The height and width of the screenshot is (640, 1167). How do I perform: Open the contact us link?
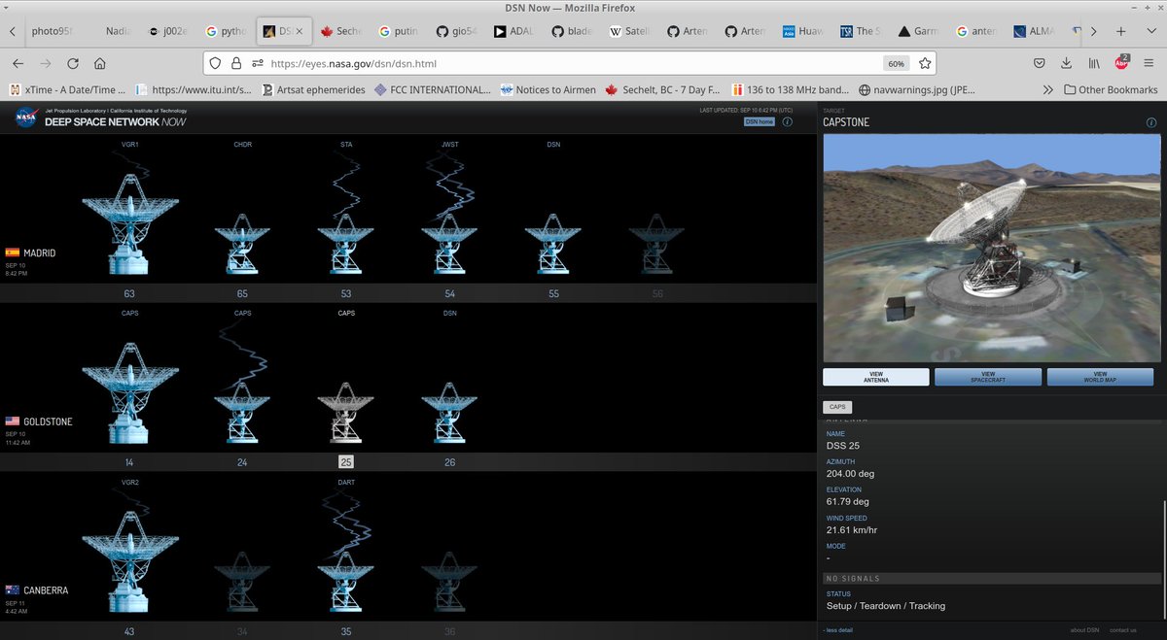[x=1122, y=630]
